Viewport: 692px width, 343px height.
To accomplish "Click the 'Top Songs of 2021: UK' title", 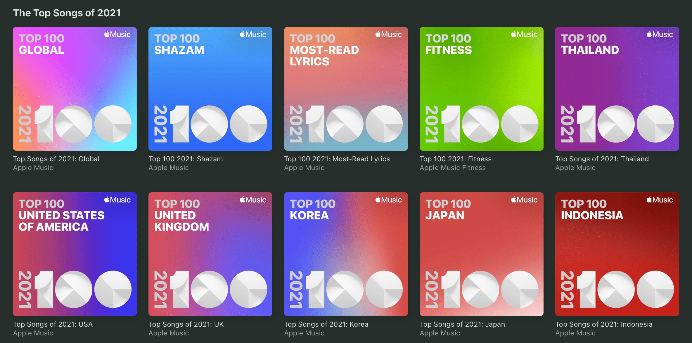I will 186,324.
